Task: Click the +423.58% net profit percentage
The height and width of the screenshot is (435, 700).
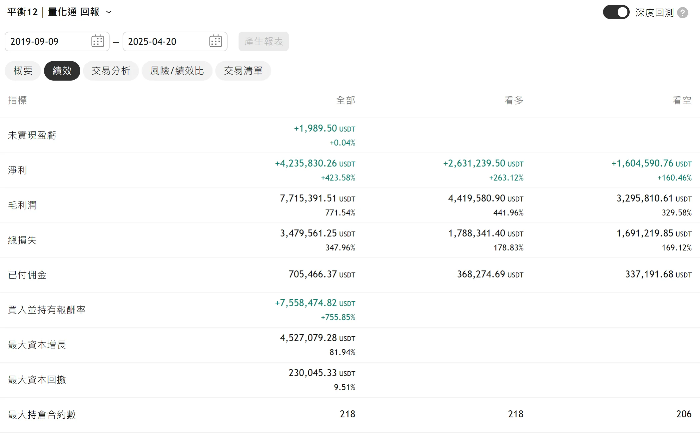Action: 338,178
